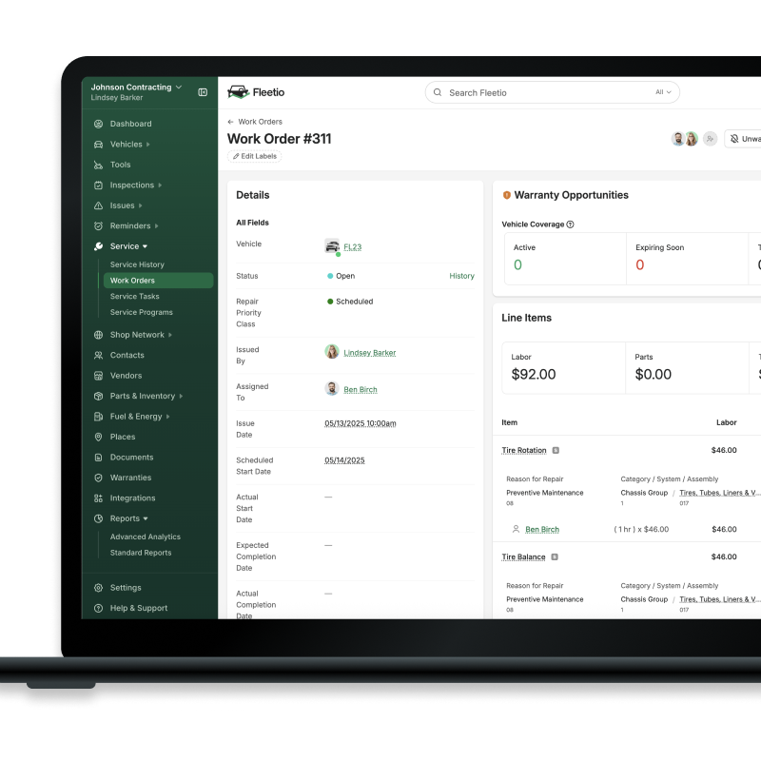Click the Parts & Inventory box icon

(99, 396)
